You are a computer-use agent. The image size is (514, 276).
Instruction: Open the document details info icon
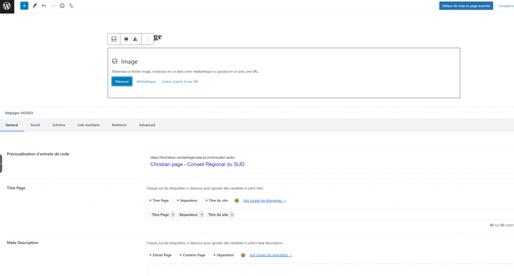62,6
